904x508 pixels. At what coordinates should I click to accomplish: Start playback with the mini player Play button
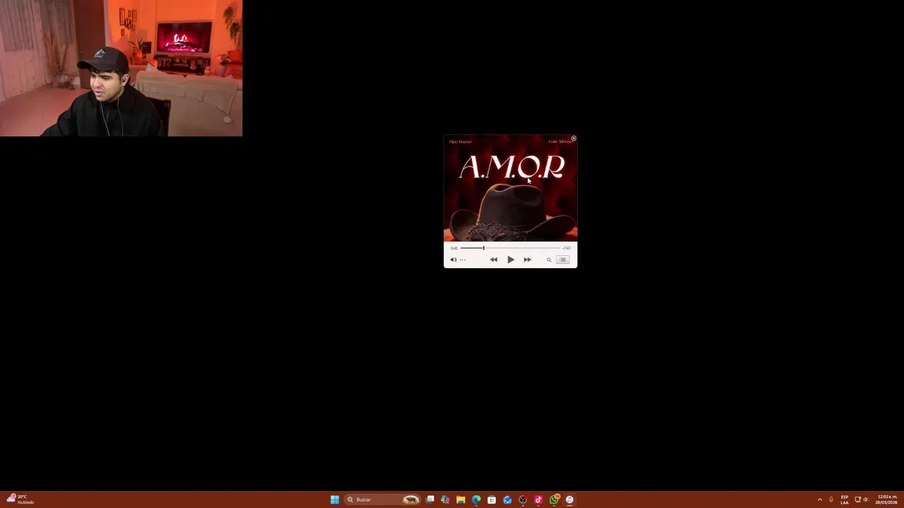(x=511, y=260)
